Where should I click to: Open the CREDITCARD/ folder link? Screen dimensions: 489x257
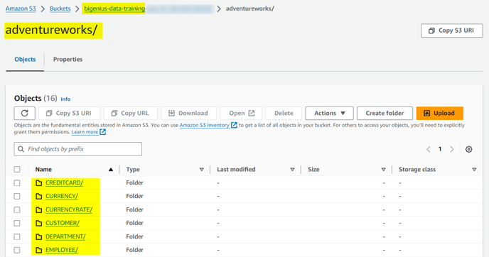[64, 183]
